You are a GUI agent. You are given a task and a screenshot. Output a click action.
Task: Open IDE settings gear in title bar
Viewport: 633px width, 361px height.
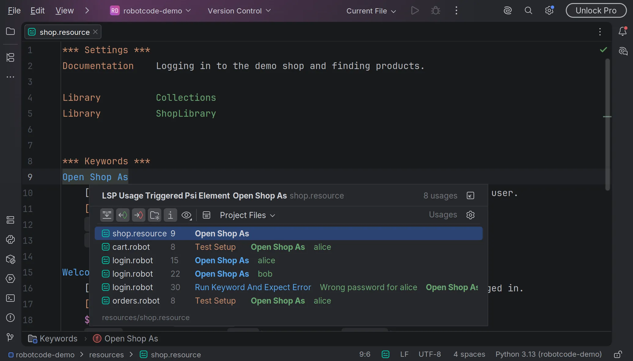click(549, 11)
